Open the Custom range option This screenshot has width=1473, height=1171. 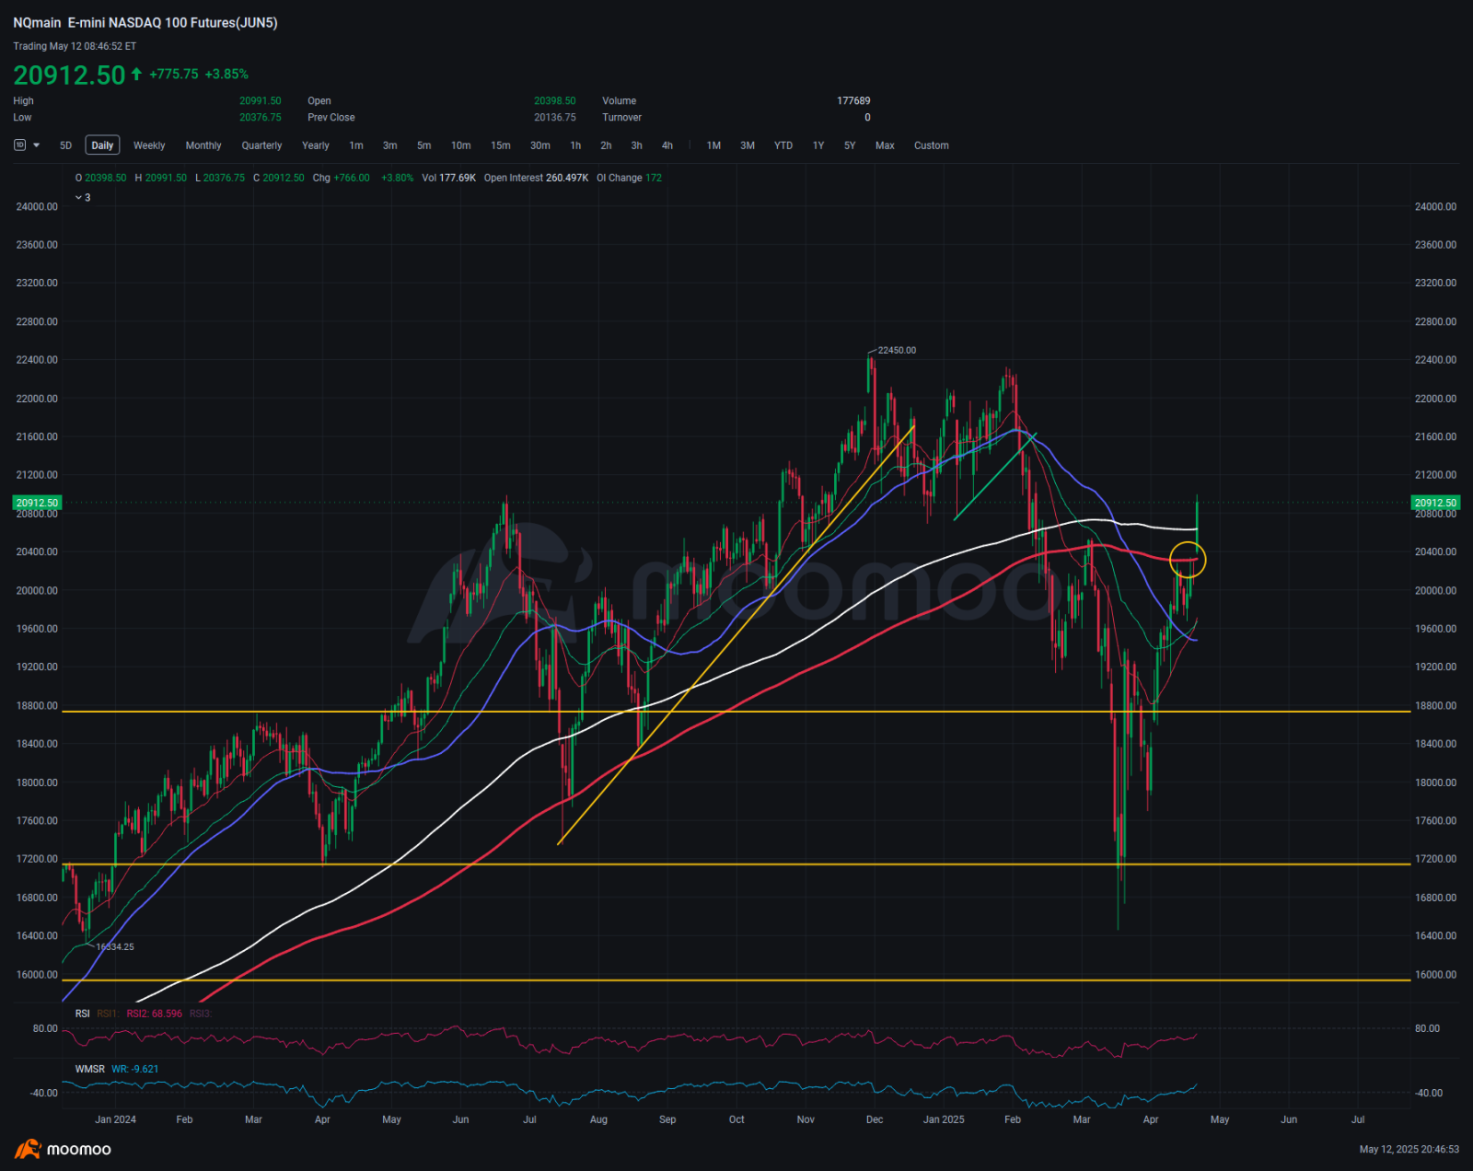tap(931, 145)
